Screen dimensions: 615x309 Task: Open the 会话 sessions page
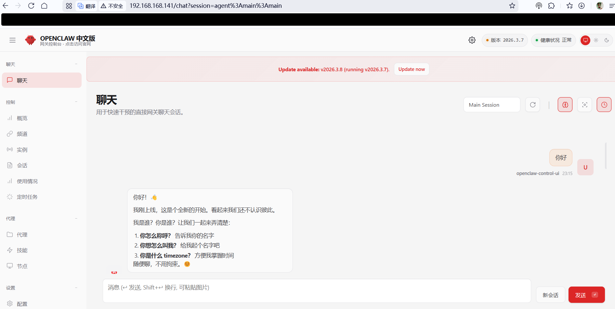click(42, 165)
